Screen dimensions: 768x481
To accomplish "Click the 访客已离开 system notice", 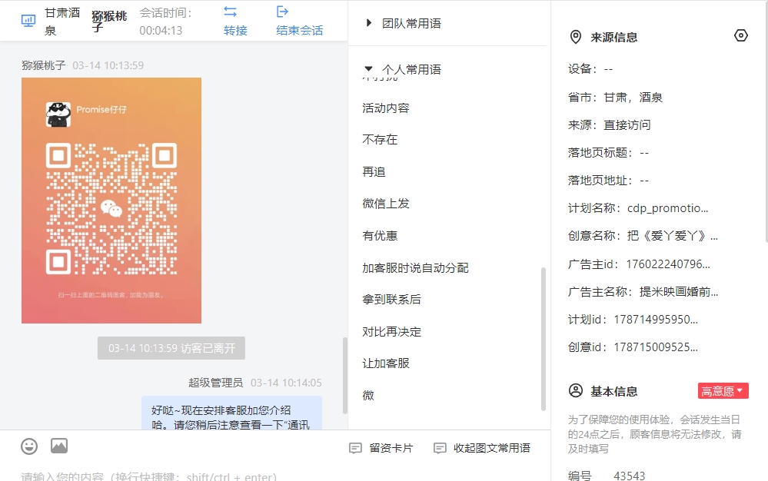I will 171,348.
